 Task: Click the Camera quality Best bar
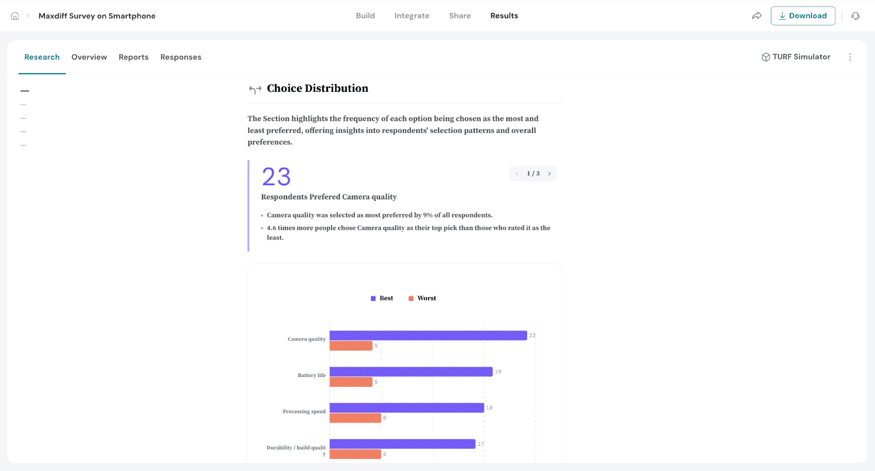(x=428, y=335)
